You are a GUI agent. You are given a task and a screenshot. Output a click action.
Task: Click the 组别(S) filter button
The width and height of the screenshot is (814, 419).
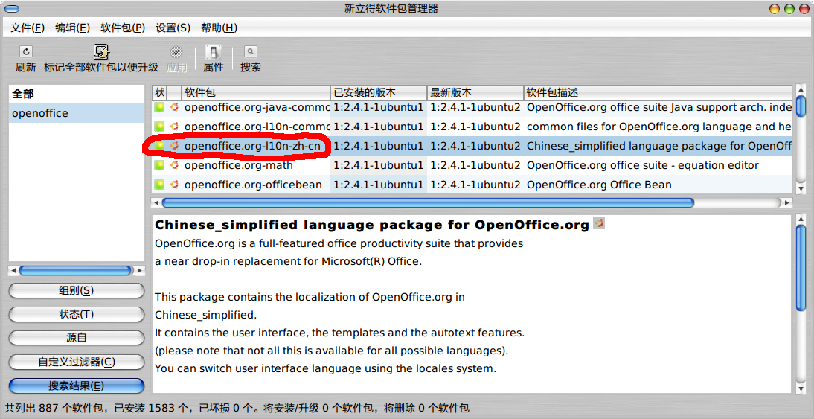pos(77,290)
